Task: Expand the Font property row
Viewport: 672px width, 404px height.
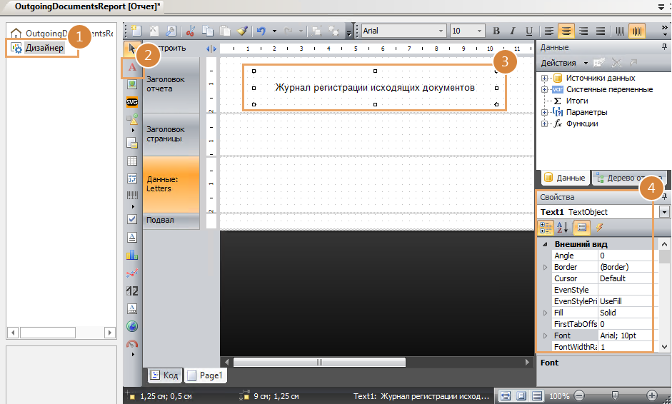Action: 546,335
